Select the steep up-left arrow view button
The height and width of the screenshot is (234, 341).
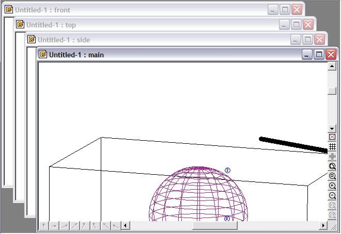tap(95, 226)
